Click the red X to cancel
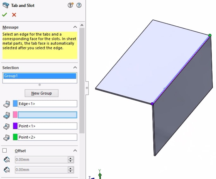 click(x=14, y=15)
